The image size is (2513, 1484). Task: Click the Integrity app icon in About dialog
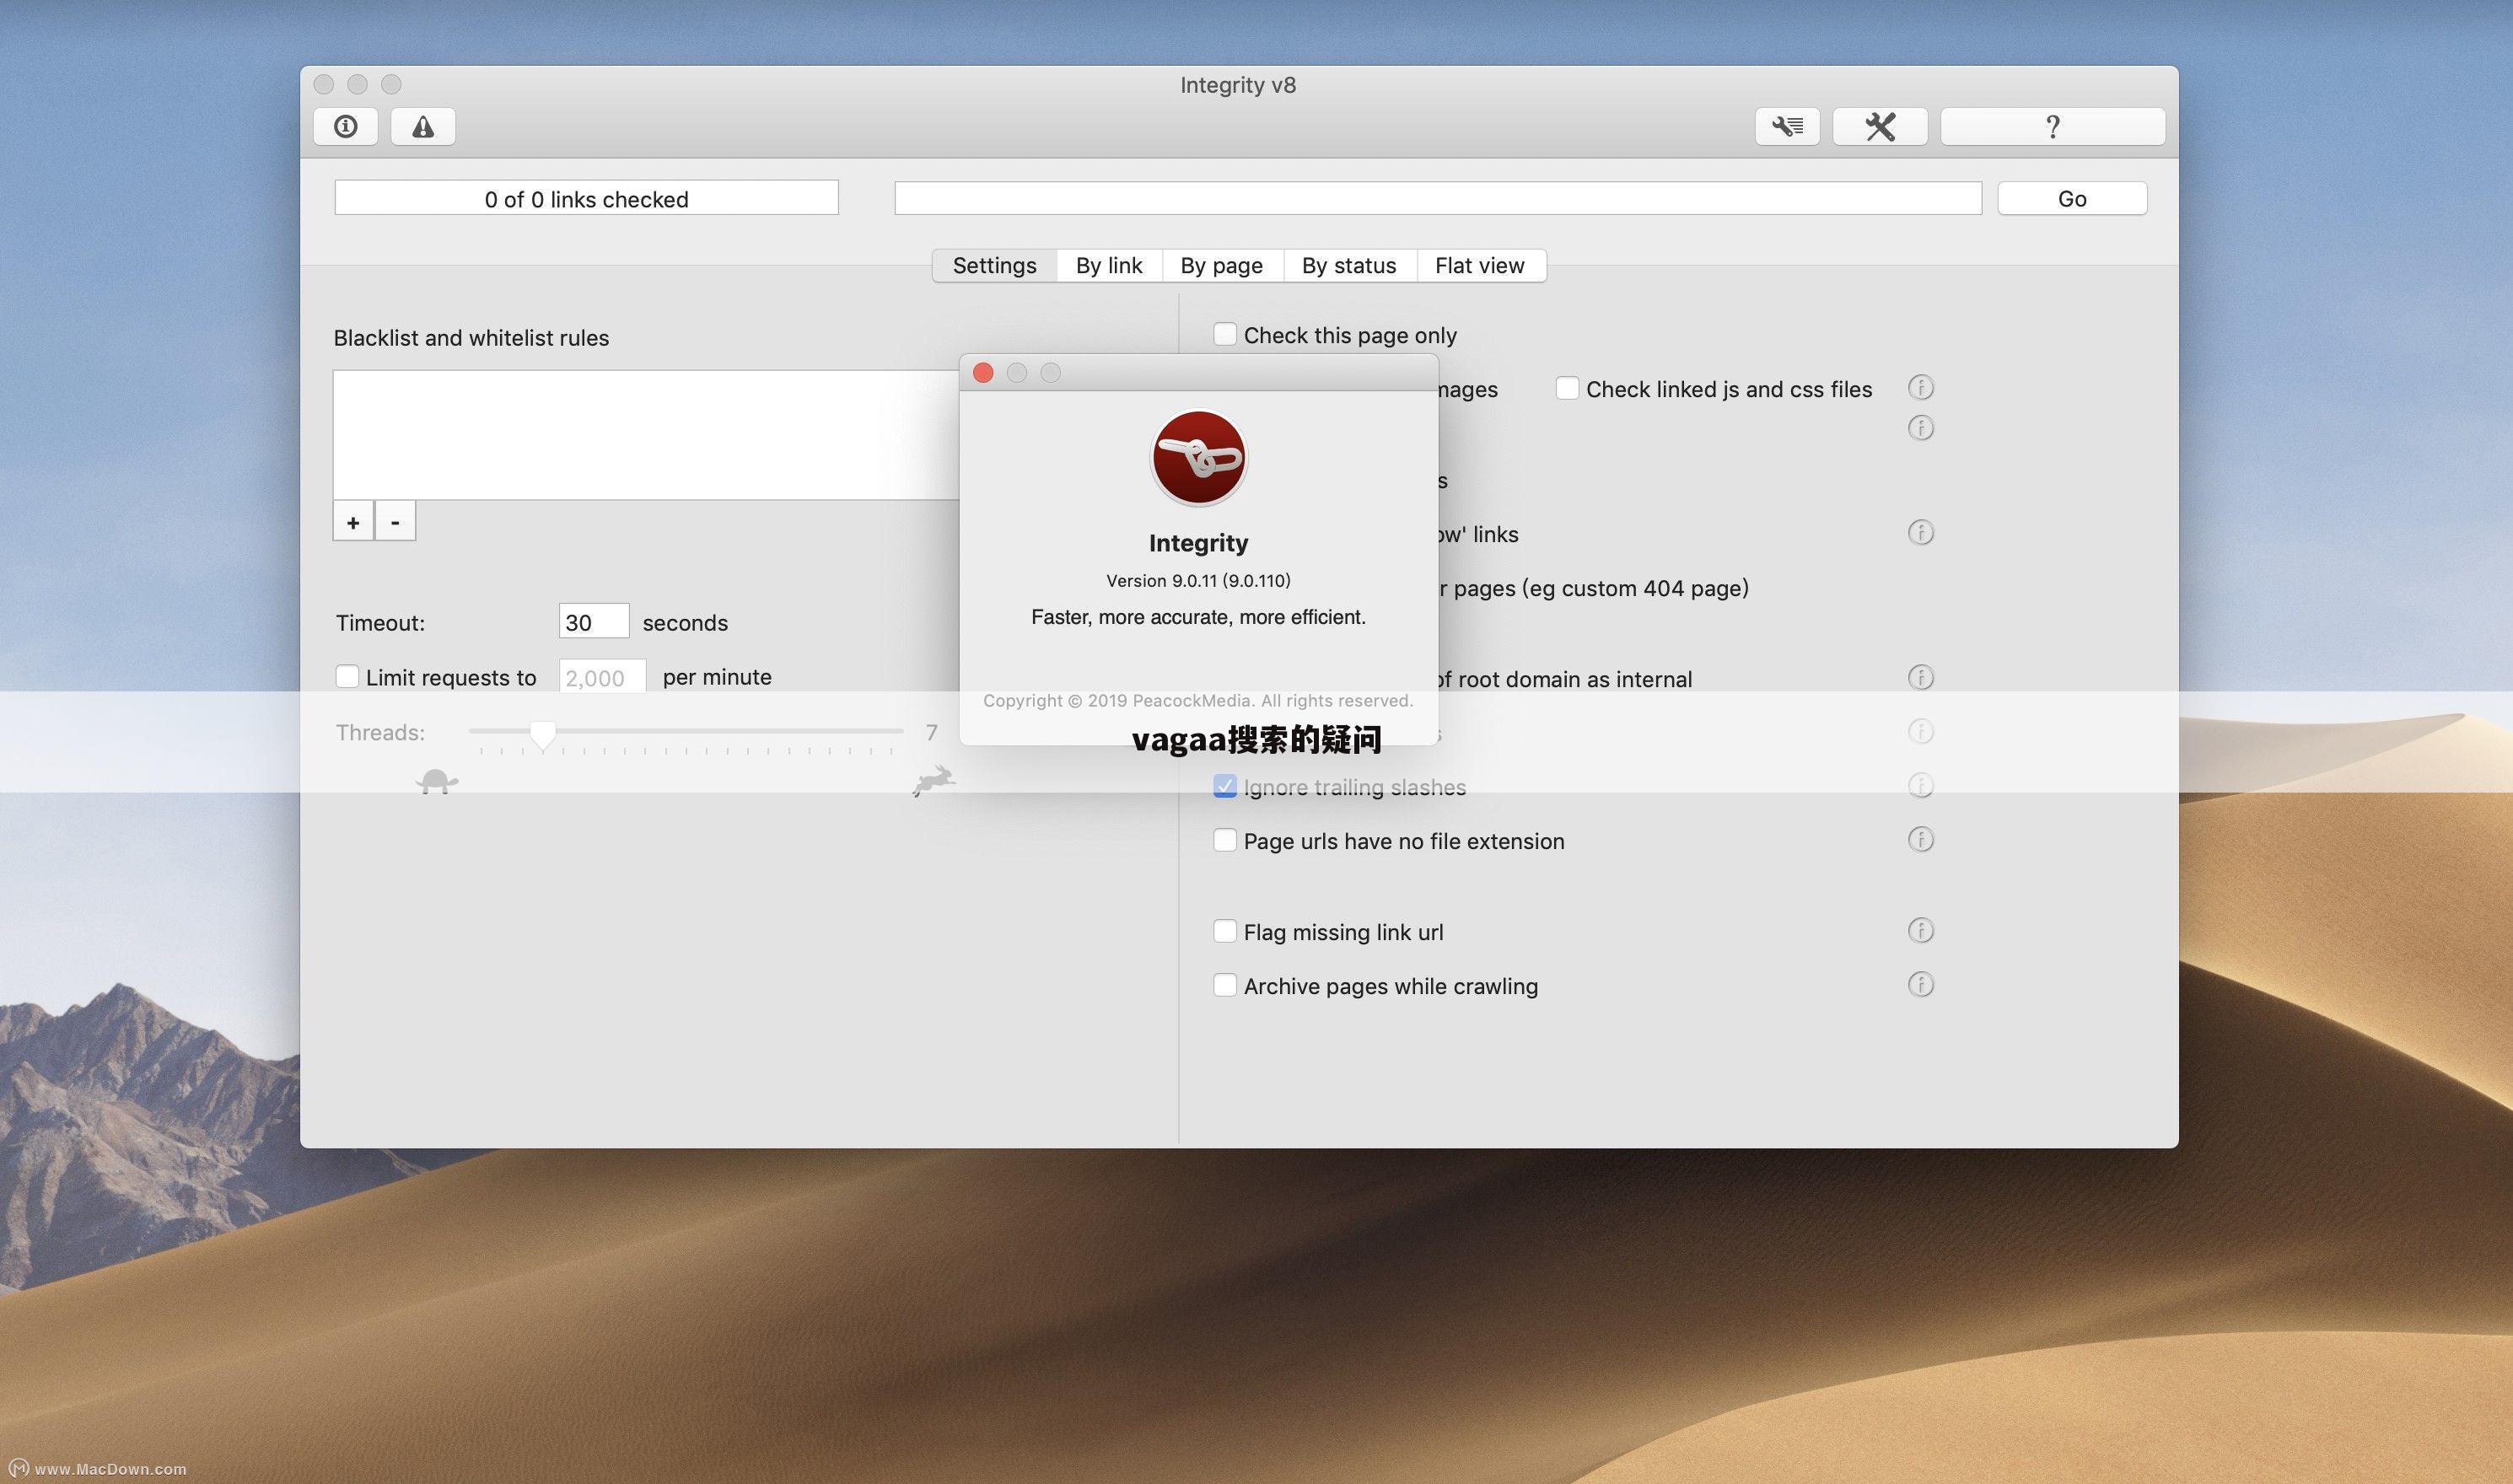pos(1198,457)
